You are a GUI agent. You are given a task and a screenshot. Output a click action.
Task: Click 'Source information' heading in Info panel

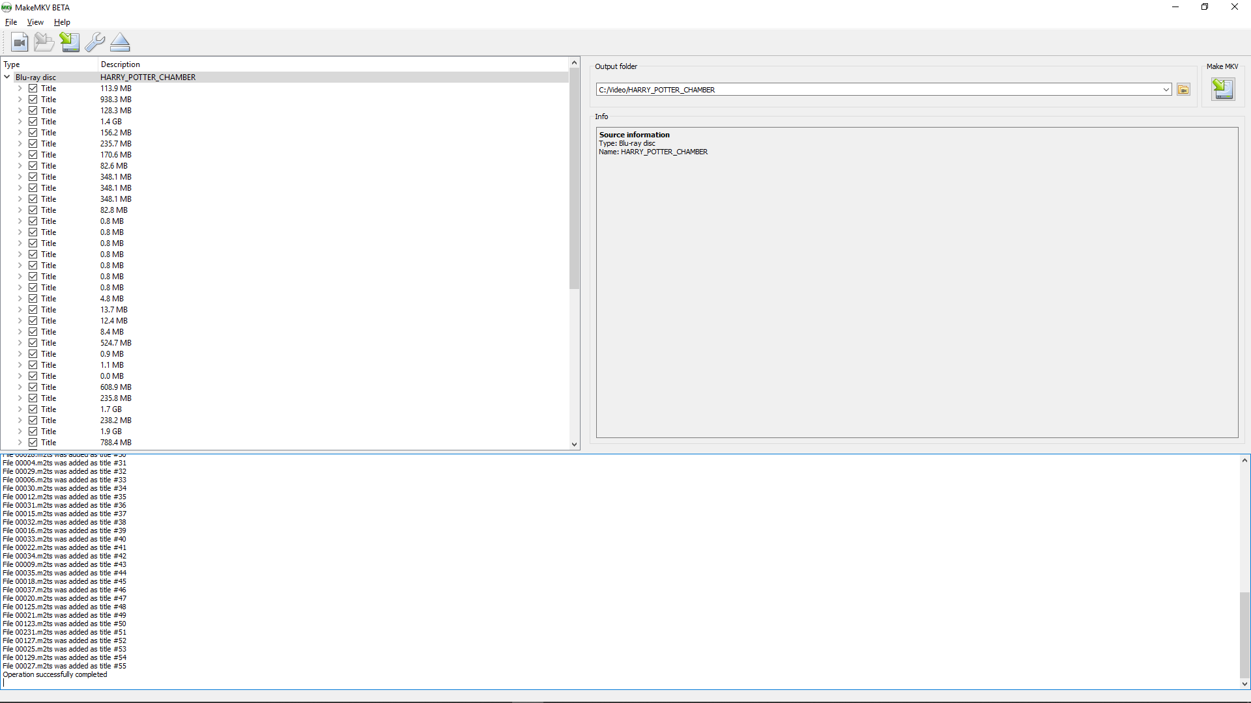pyautogui.click(x=635, y=135)
